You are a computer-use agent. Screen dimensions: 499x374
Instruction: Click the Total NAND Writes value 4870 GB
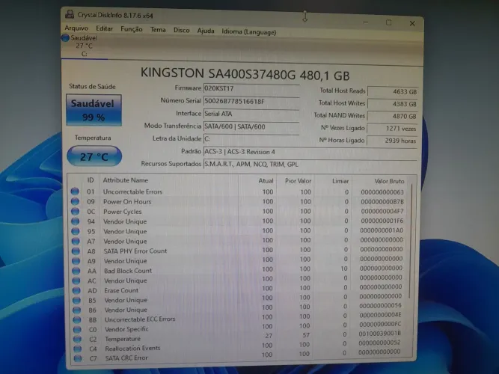click(x=392, y=116)
